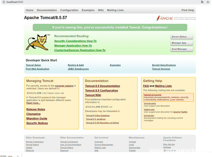Open Find Help in the top navigation
Screen dimensions: 212x157
[x=188, y=10]
